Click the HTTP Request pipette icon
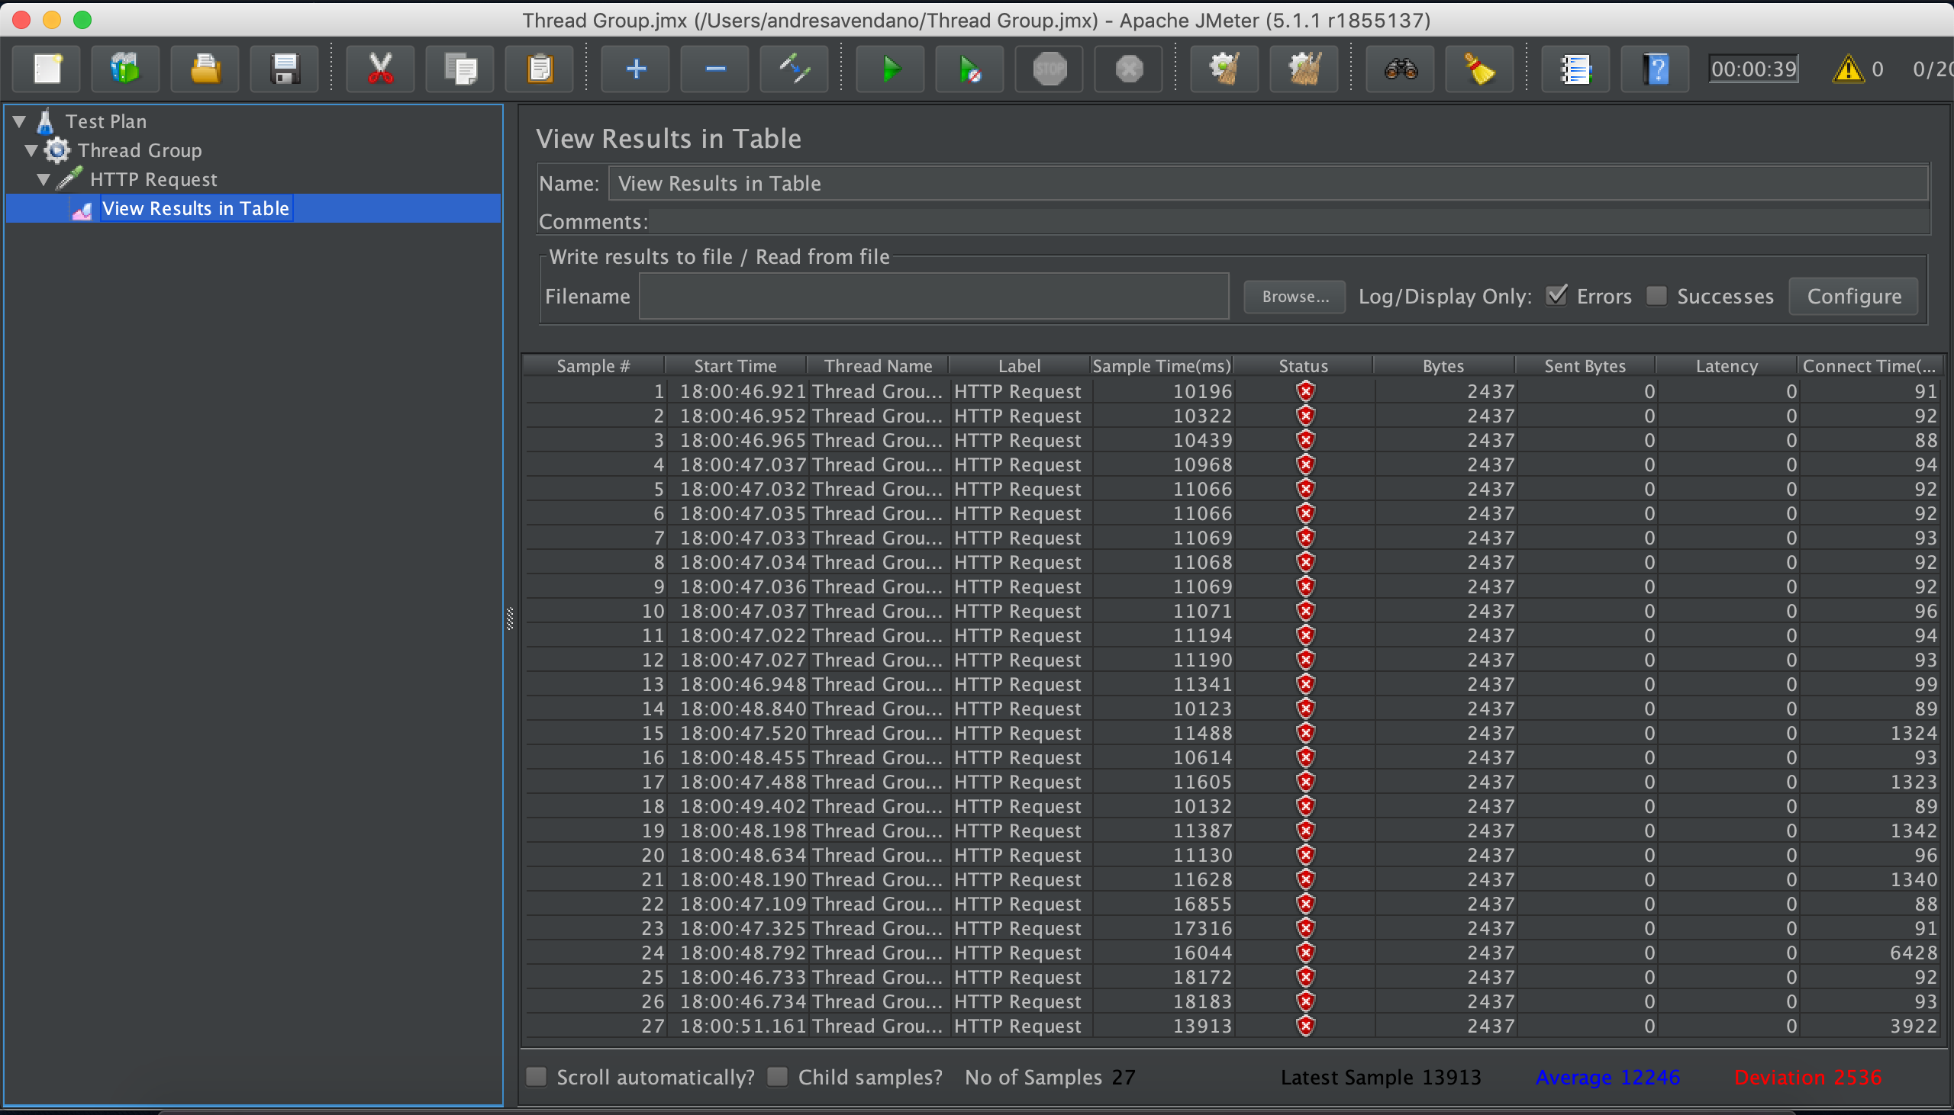Image resolution: width=1954 pixels, height=1115 pixels. tap(69, 179)
